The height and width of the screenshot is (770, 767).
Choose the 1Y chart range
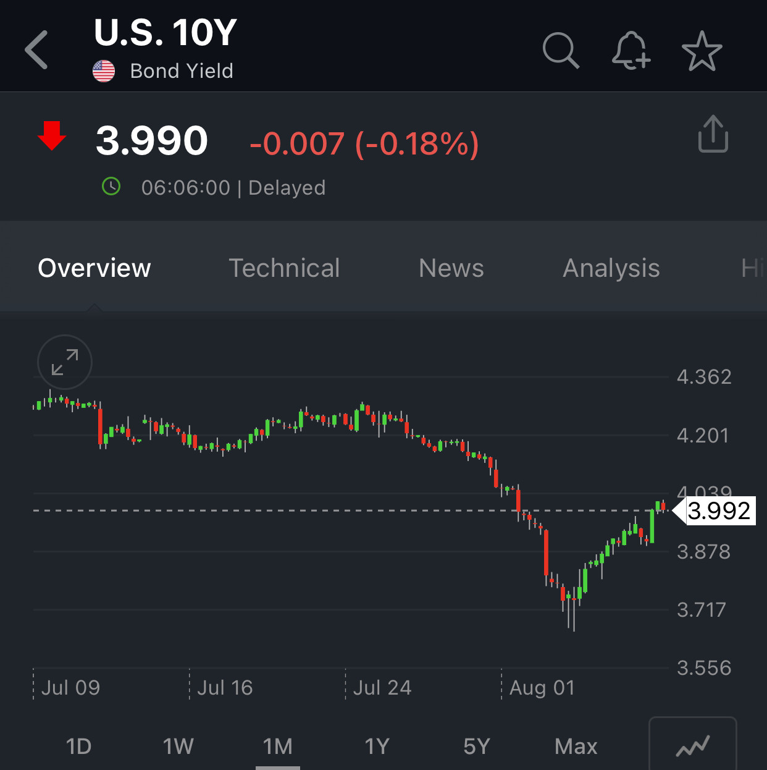coord(377,747)
